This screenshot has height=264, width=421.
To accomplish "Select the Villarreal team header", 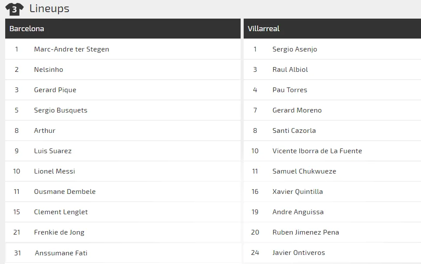I will (x=264, y=29).
